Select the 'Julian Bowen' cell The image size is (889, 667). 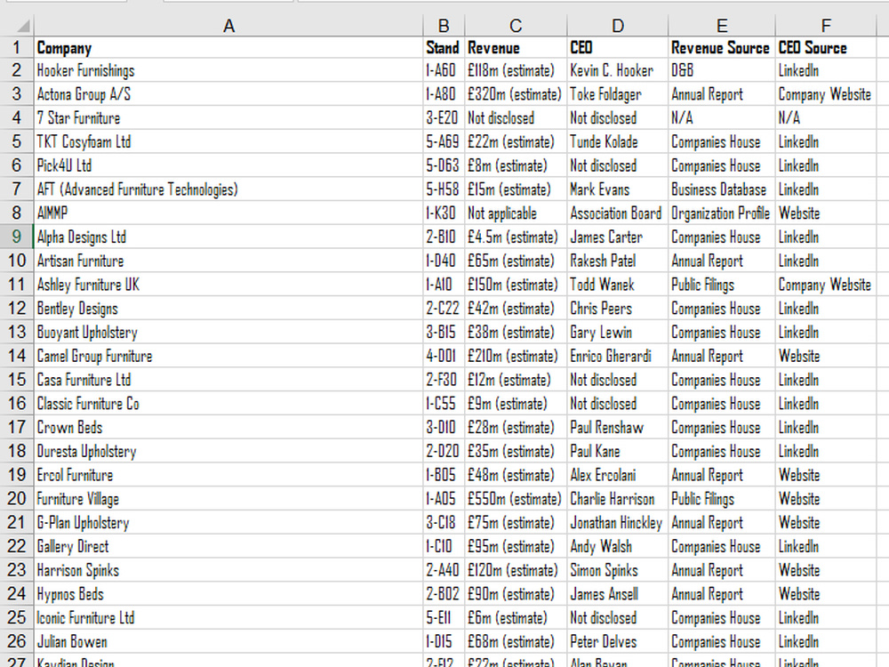(228, 642)
